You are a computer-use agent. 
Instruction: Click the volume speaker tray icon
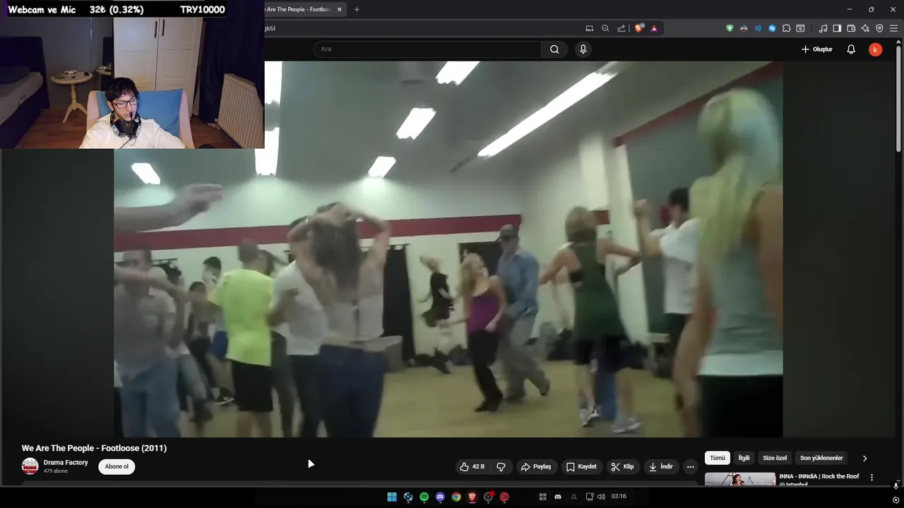tap(601, 497)
